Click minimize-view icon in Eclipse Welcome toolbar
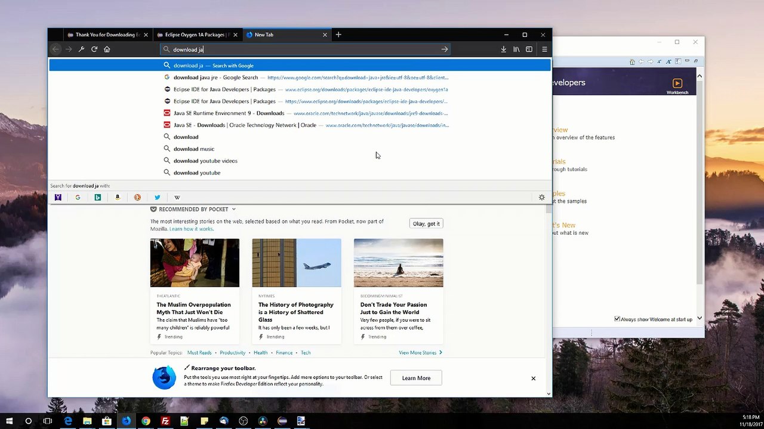The height and width of the screenshot is (429, 764). pos(687,61)
